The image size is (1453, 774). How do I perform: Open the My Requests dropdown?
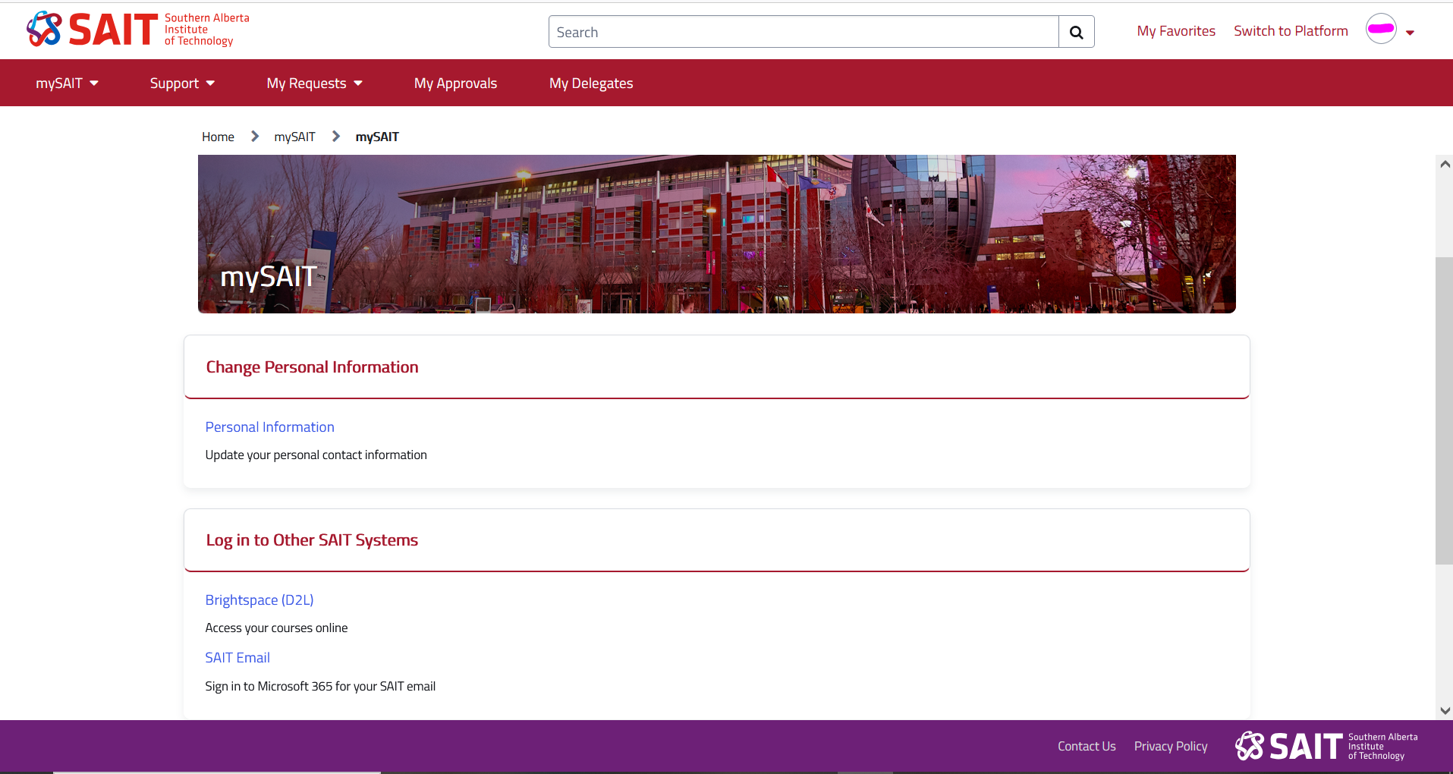pyautogui.click(x=314, y=83)
